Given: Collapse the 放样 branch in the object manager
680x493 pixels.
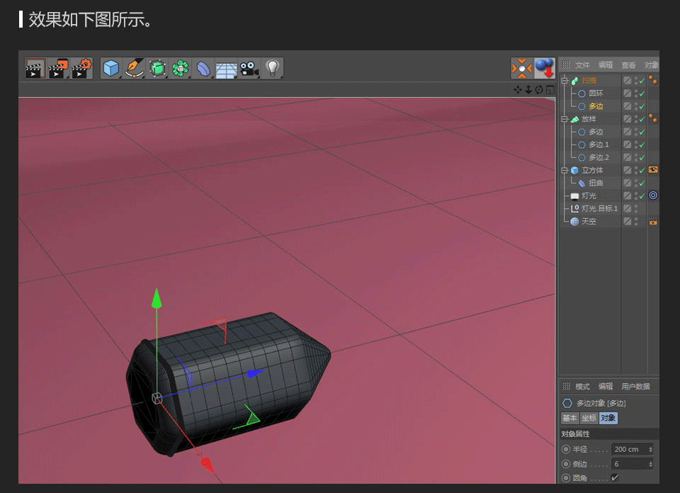Looking at the screenshot, I should pyautogui.click(x=564, y=120).
